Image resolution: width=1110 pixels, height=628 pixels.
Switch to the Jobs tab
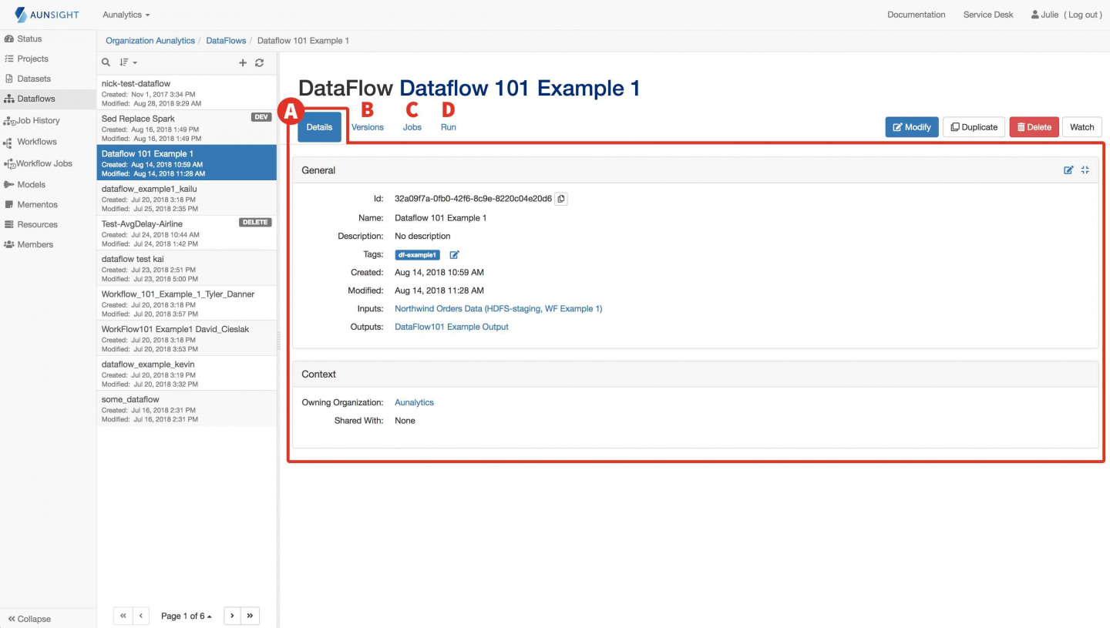tap(412, 127)
